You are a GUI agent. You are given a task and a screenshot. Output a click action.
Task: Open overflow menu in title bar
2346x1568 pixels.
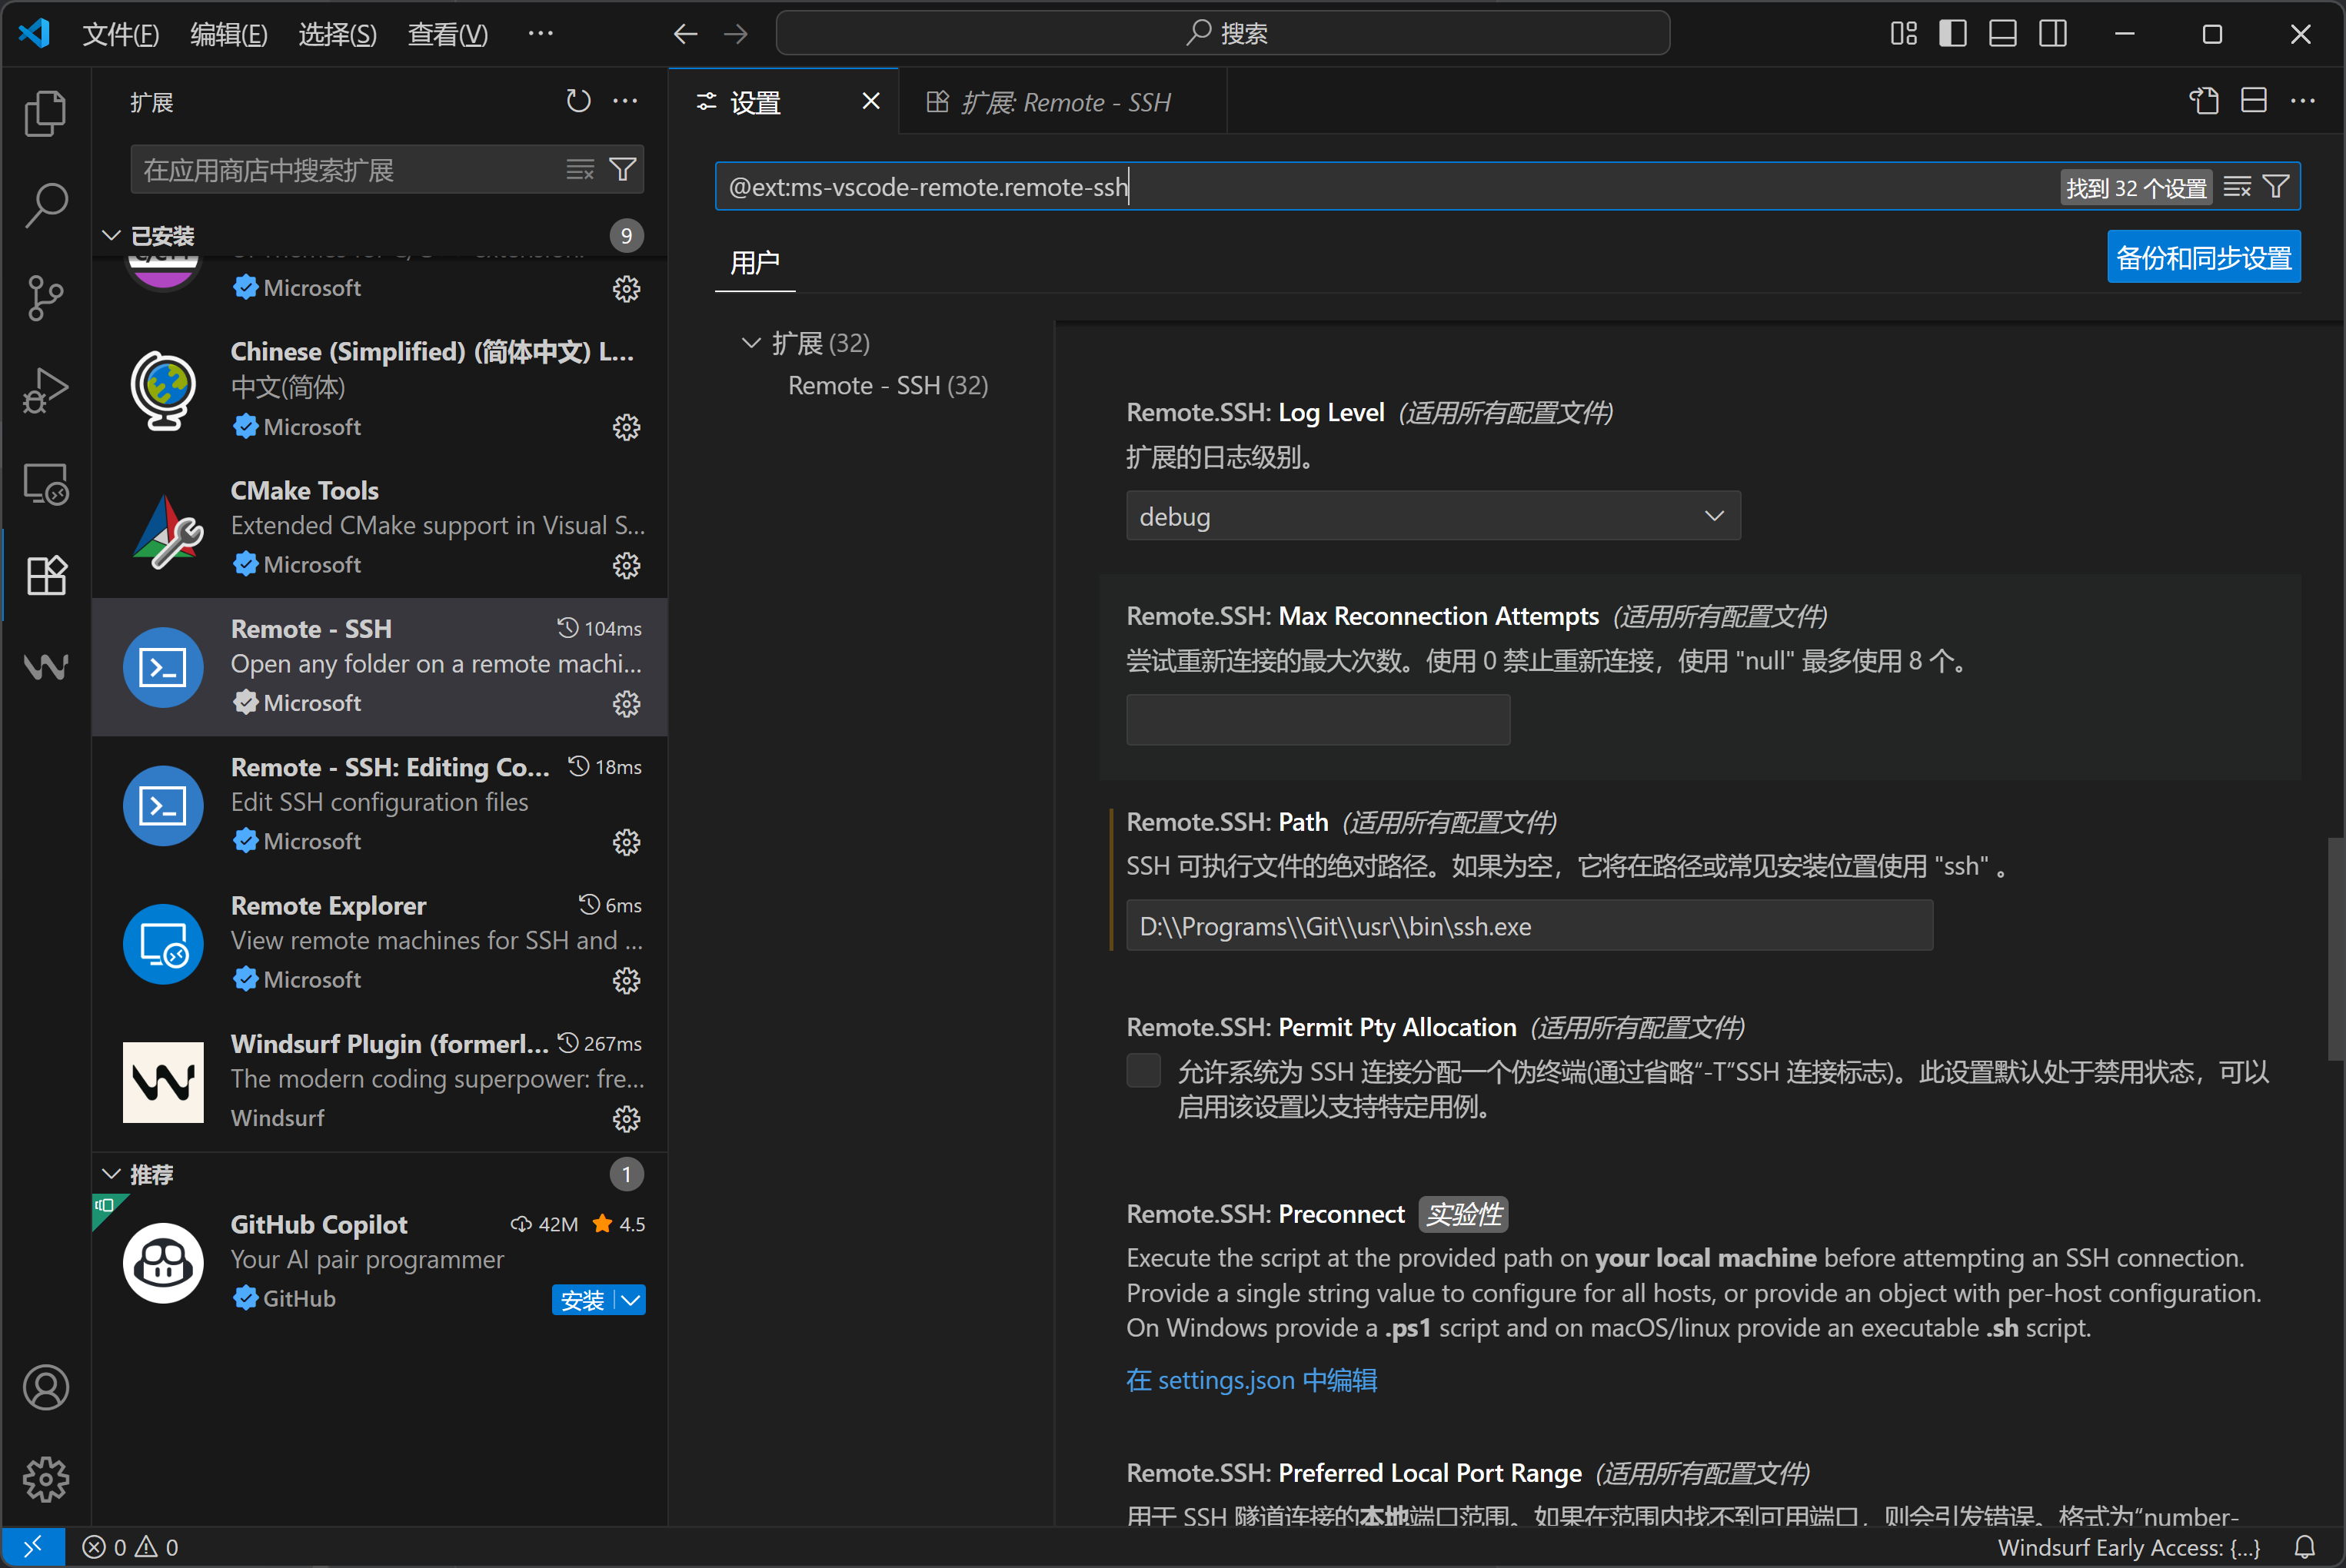541,34
